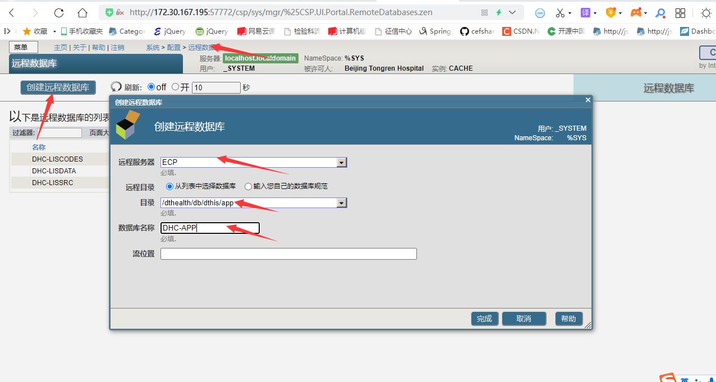This screenshot has width=716, height=382.
Task: Select the DHC-LISCODES row
Action: (59, 159)
